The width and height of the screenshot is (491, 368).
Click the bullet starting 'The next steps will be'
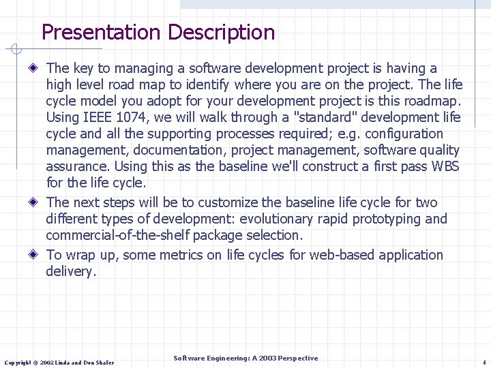pyautogui.click(x=246, y=219)
